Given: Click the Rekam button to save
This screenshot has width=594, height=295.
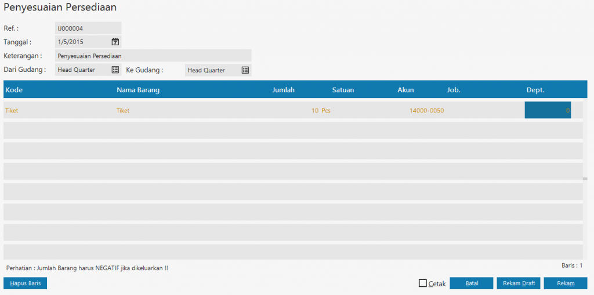Looking at the screenshot, I should pyautogui.click(x=565, y=283).
